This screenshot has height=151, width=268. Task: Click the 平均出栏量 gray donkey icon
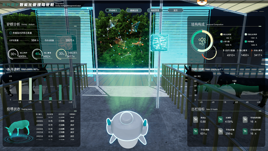point(220,131)
